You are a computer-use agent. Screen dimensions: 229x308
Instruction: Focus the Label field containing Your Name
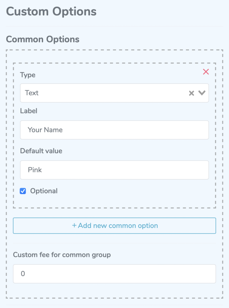pos(114,130)
